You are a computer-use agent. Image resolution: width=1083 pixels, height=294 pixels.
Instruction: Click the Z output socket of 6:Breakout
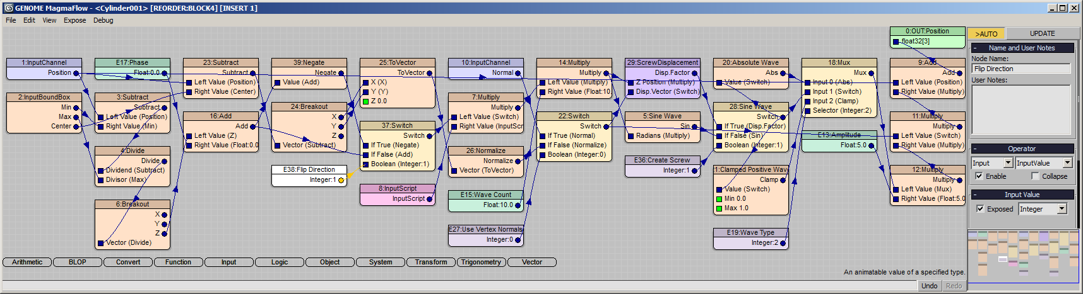point(165,234)
